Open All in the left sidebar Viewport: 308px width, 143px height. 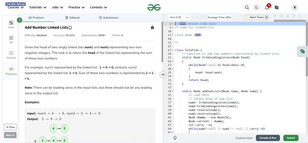[x=11, y=40]
